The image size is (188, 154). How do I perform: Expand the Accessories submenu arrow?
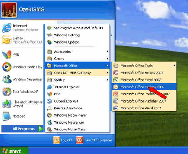coord(107,51)
